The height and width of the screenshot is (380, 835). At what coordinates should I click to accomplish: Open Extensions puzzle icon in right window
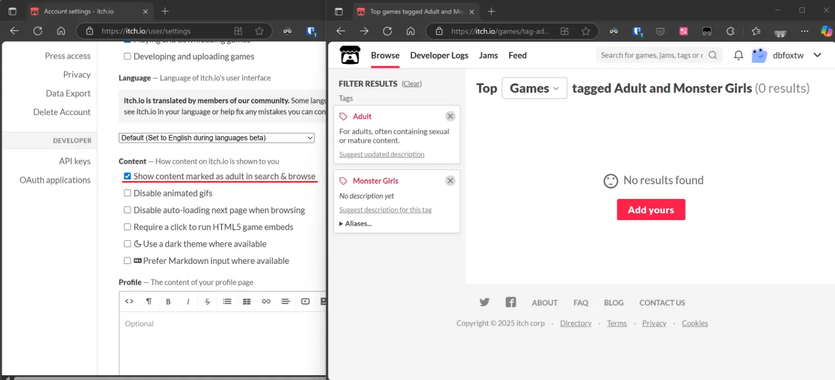pos(730,31)
